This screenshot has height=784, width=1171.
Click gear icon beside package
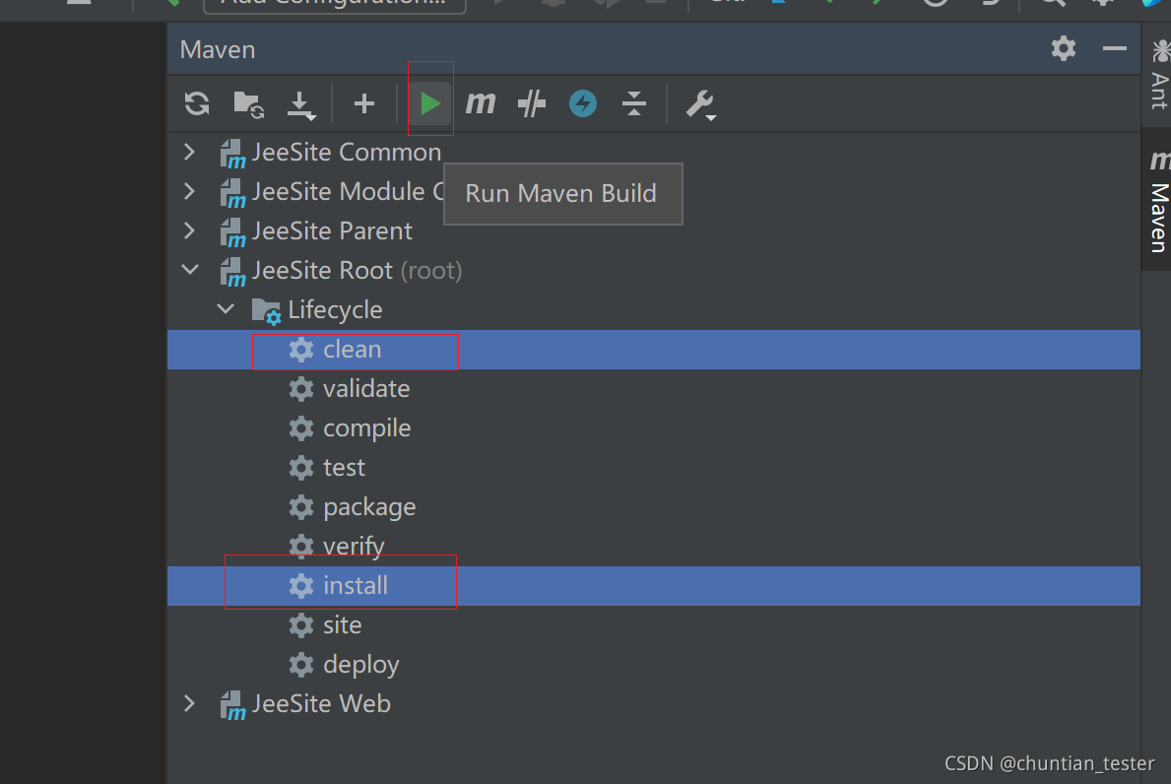point(301,508)
